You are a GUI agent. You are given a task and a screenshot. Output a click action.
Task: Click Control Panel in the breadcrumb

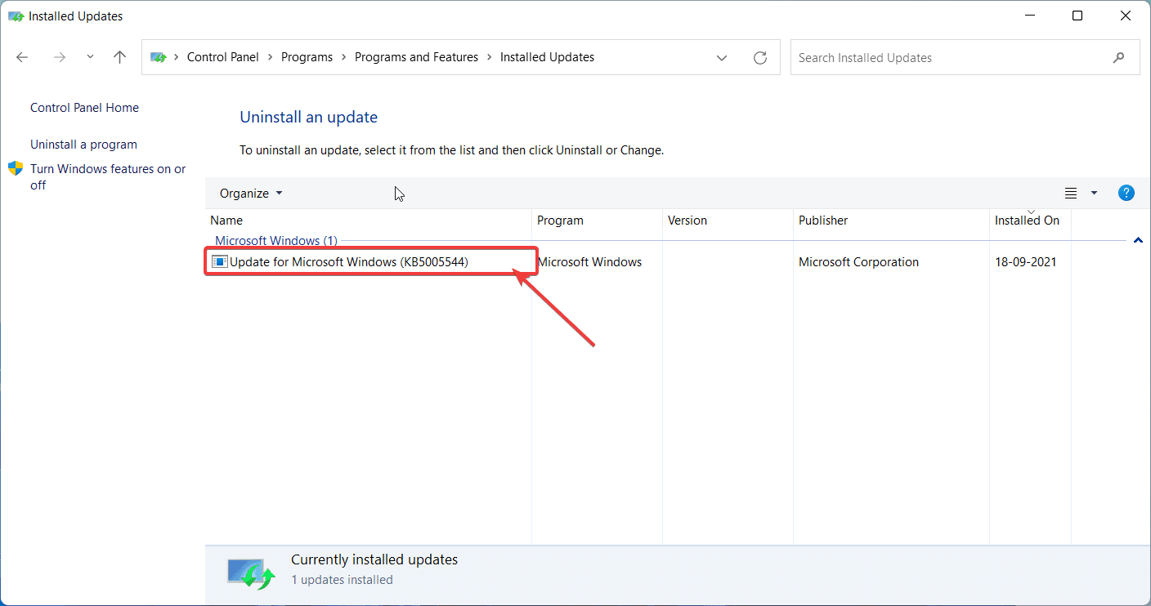[223, 57]
